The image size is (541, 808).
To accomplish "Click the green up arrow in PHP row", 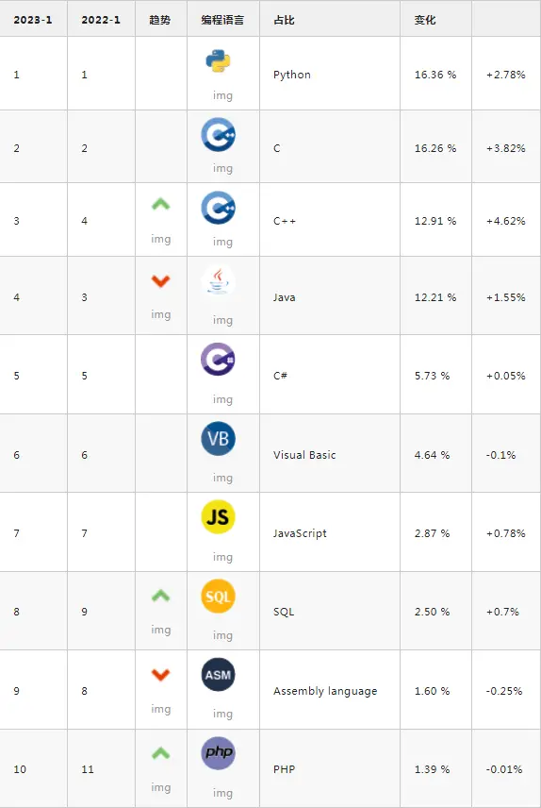I will click(x=160, y=753).
